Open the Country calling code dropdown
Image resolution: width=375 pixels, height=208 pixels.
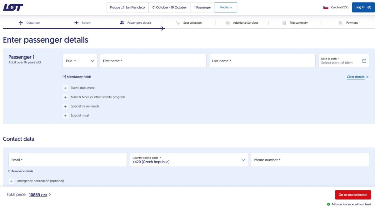(189, 160)
